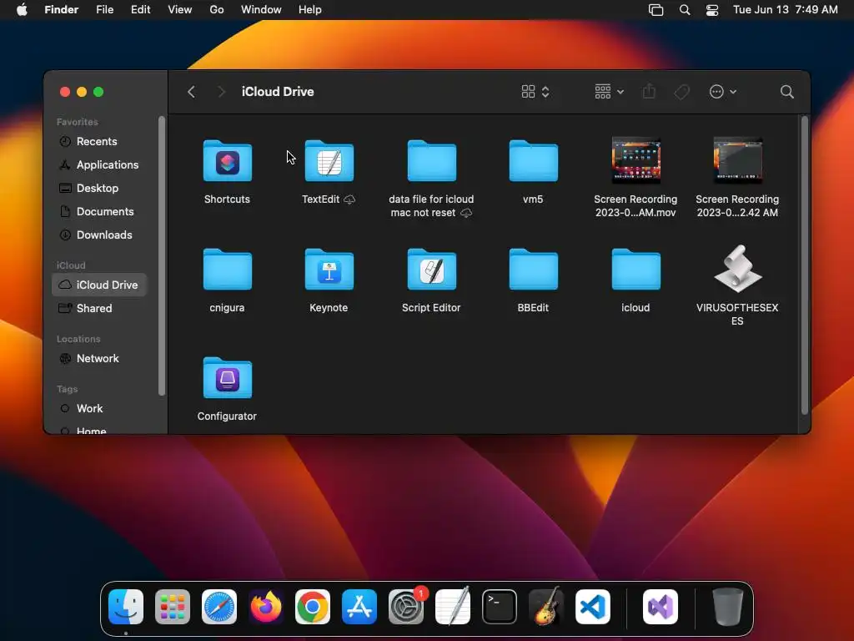Open the Script Editor folder
Screen dimensions: 854x641
coord(431,270)
